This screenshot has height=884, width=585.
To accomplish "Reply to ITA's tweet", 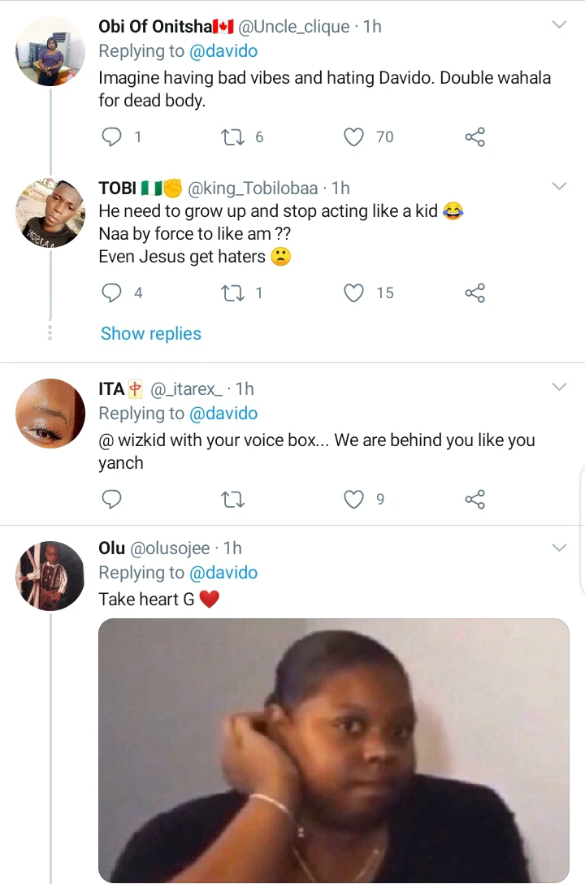I will point(111,499).
